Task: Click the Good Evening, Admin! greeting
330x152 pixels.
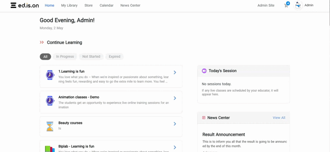Action: click(67, 20)
